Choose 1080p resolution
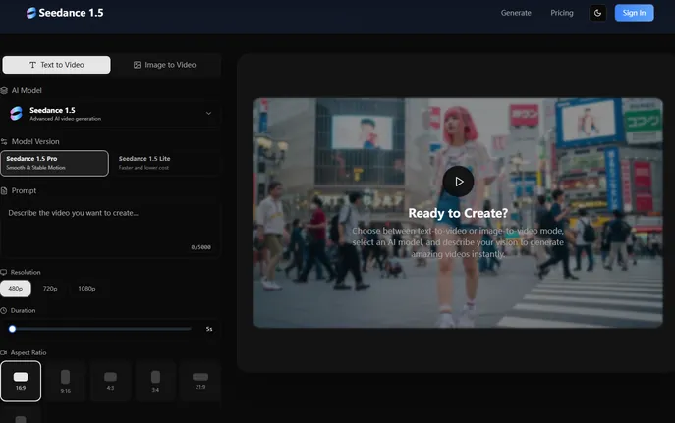 pos(86,289)
